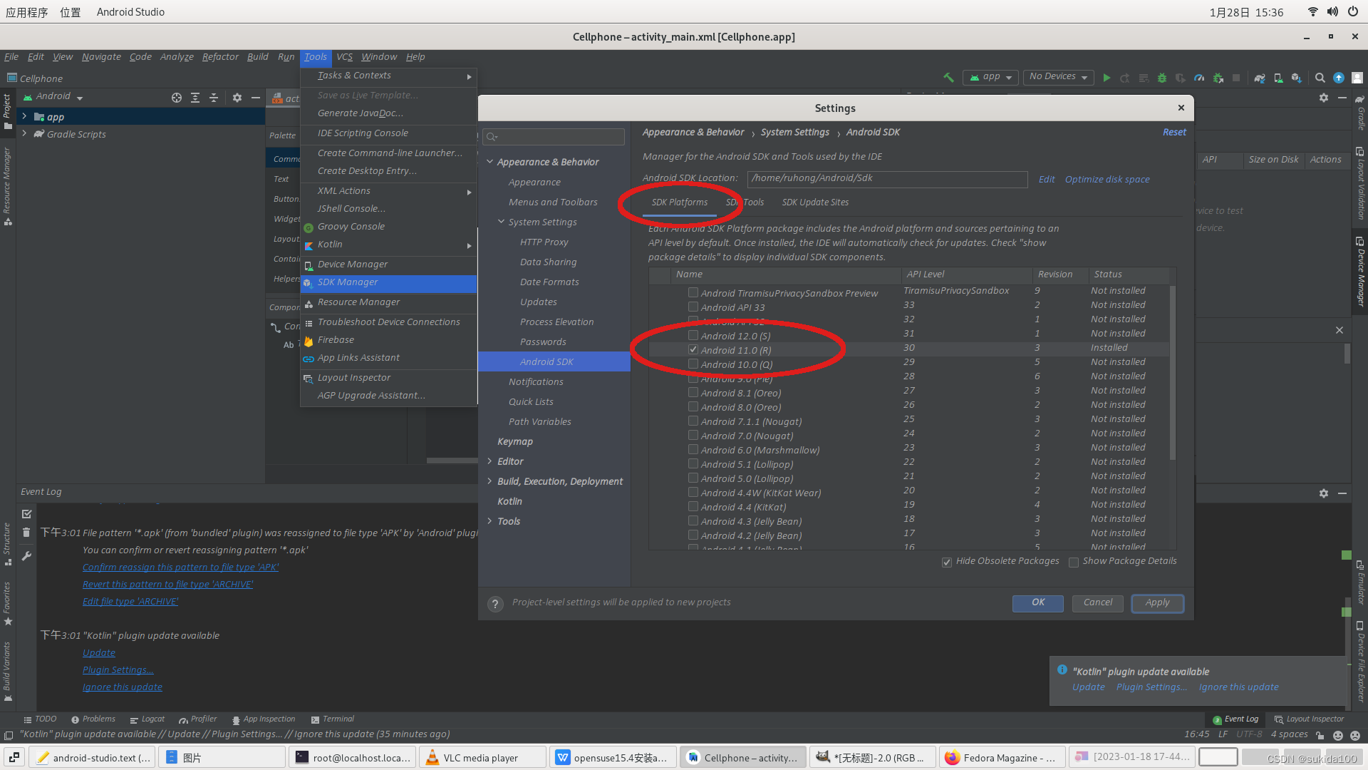1368x770 pixels.
Task: Click the volume icon in system tray
Action: click(1332, 12)
